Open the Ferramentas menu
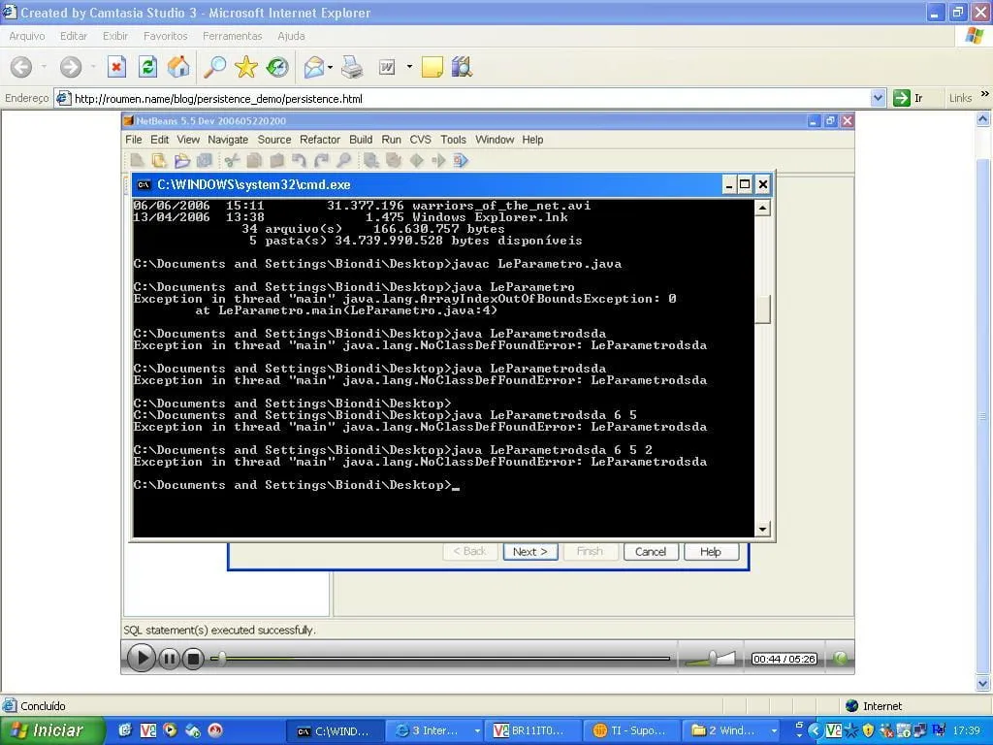The height and width of the screenshot is (745, 993). pos(233,36)
